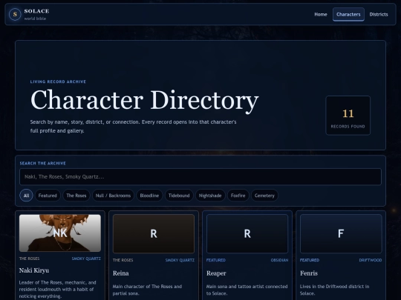Toggle the Nightshade filter chip
The height and width of the screenshot is (300, 401).
tap(210, 196)
